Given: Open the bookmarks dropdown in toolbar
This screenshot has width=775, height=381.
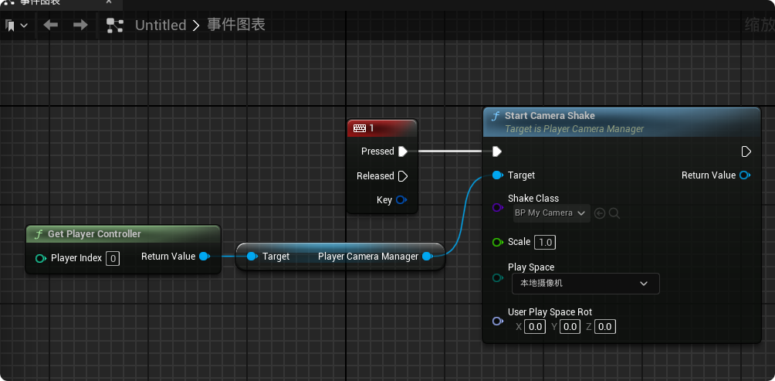Looking at the screenshot, I should coord(16,26).
